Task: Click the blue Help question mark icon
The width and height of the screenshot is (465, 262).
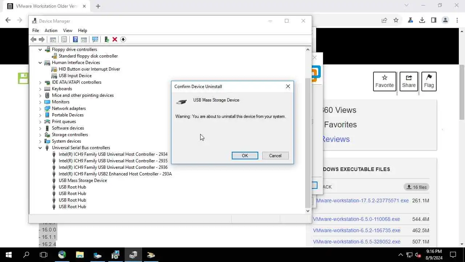Action: pyautogui.click(x=75, y=39)
